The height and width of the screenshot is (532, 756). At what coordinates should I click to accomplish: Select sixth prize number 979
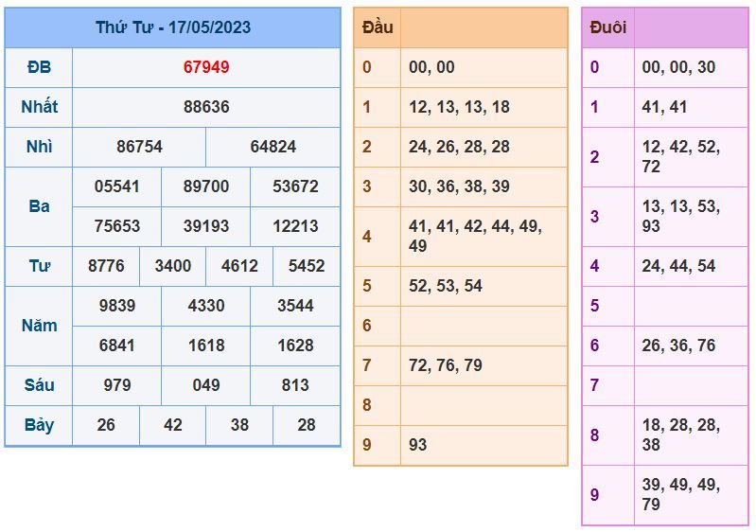tap(117, 385)
